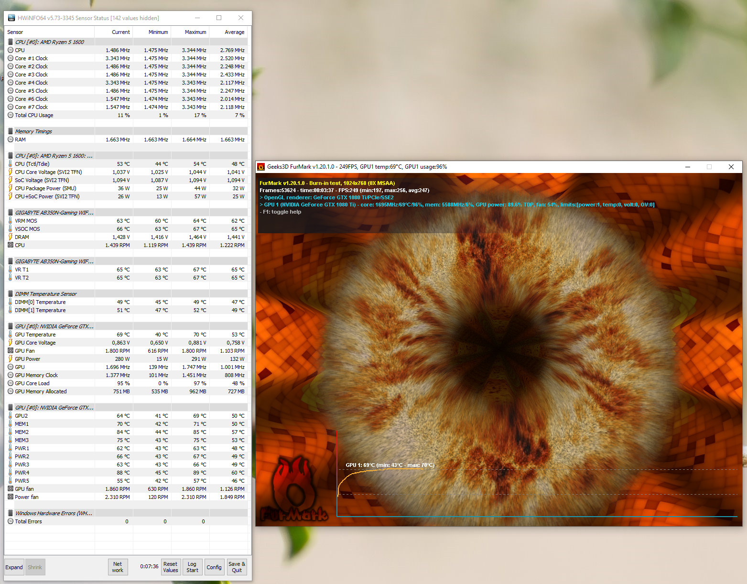
Task: Click the clock icon beside Total CPU Usage
Action: 11,115
